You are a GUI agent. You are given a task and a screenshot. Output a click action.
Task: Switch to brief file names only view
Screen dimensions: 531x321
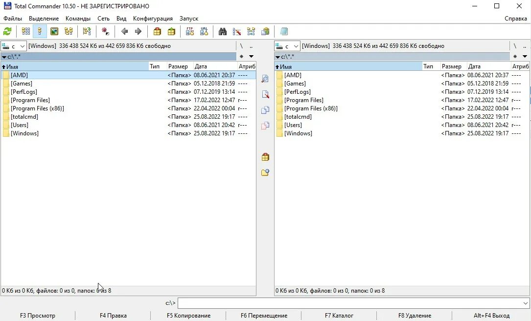(x=26, y=31)
